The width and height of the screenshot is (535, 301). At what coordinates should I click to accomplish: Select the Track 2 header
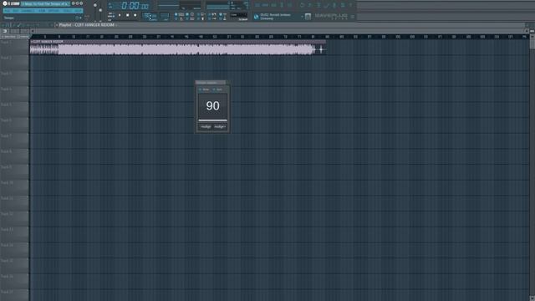(14, 64)
